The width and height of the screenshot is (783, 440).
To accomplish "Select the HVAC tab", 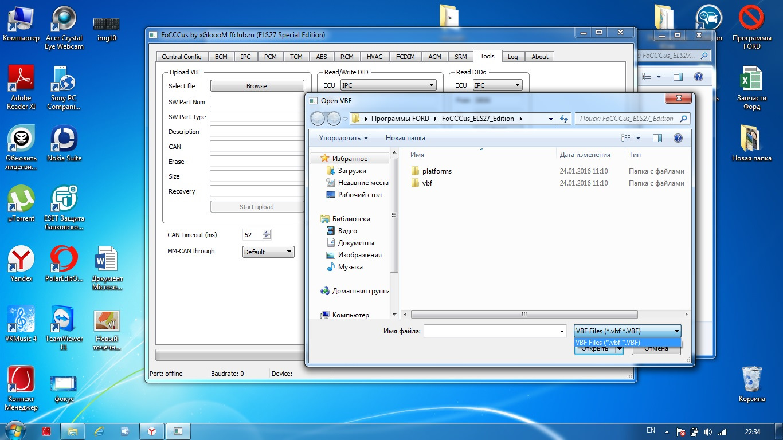I will click(374, 57).
